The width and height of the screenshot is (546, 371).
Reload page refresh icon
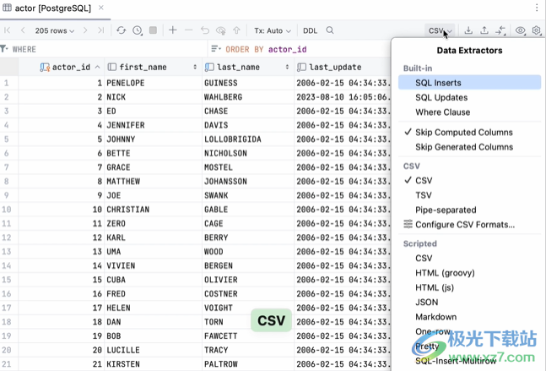[122, 30]
